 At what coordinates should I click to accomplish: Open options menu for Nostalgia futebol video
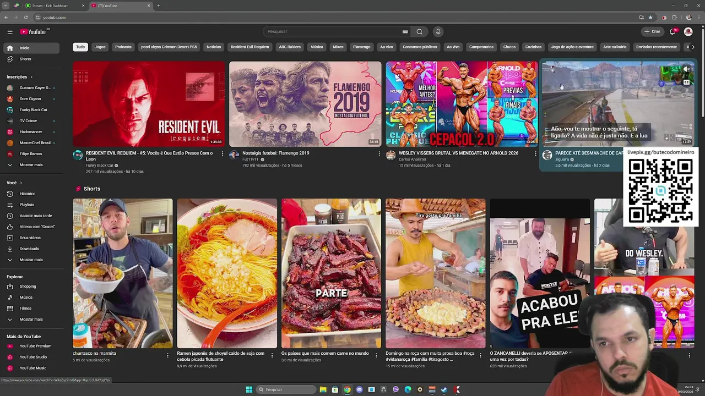point(379,153)
